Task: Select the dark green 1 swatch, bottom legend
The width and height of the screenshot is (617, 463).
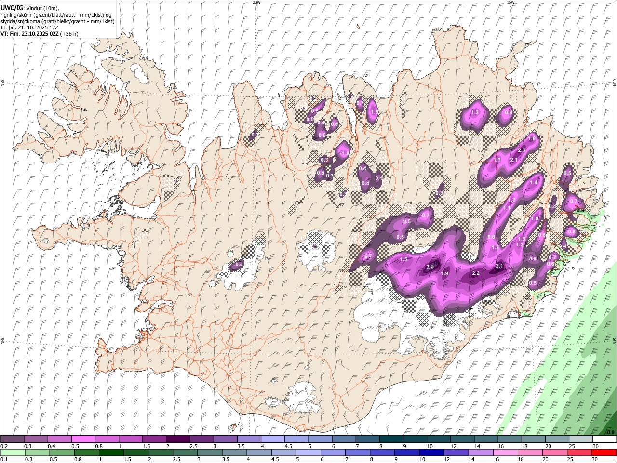Action: pos(111,452)
